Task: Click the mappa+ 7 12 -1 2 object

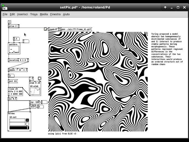Action: tap(18, 70)
